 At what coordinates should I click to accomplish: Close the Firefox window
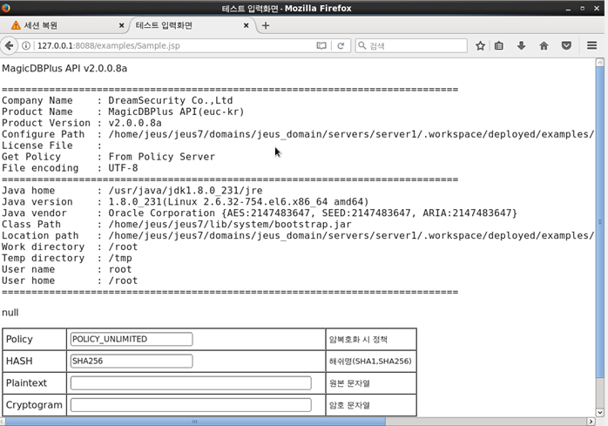coord(597,8)
